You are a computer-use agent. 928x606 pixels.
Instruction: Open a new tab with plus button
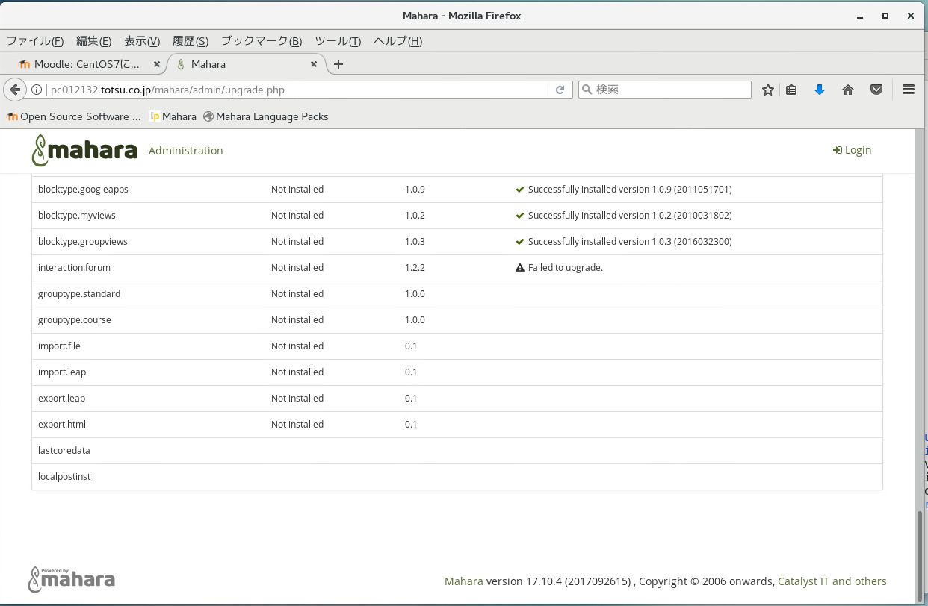click(x=338, y=64)
